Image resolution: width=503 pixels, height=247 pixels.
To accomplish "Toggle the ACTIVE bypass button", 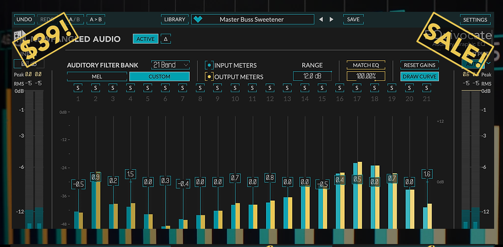I will pyautogui.click(x=146, y=39).
